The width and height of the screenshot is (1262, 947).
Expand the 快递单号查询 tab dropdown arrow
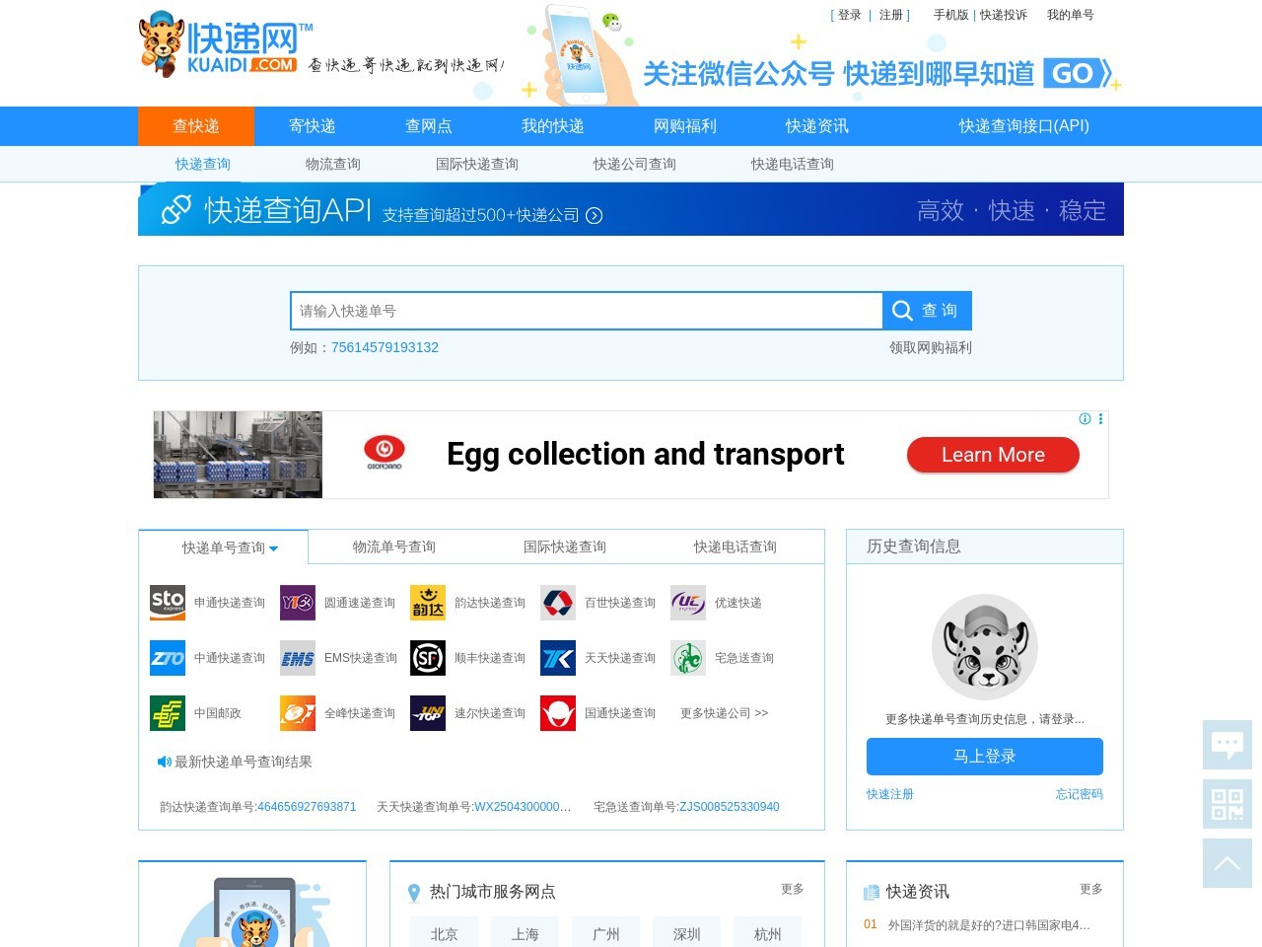274,549
